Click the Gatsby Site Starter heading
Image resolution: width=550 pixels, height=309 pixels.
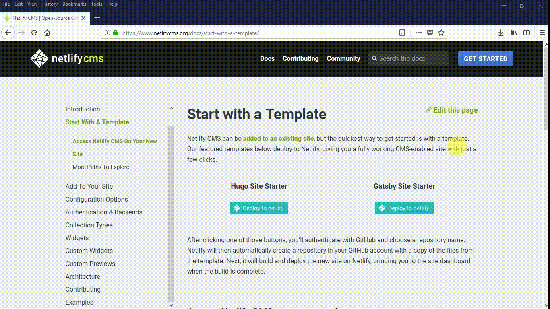tap(404, 186)
